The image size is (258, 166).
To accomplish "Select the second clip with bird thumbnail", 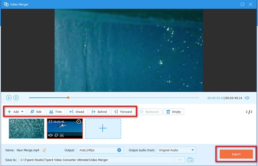I will point(64,128).
